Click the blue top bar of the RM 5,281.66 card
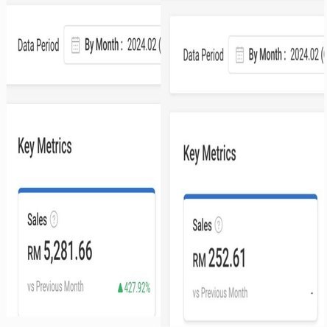Image resolution: width=327 pixels, height=327 pixels. [x=87, y=191]
